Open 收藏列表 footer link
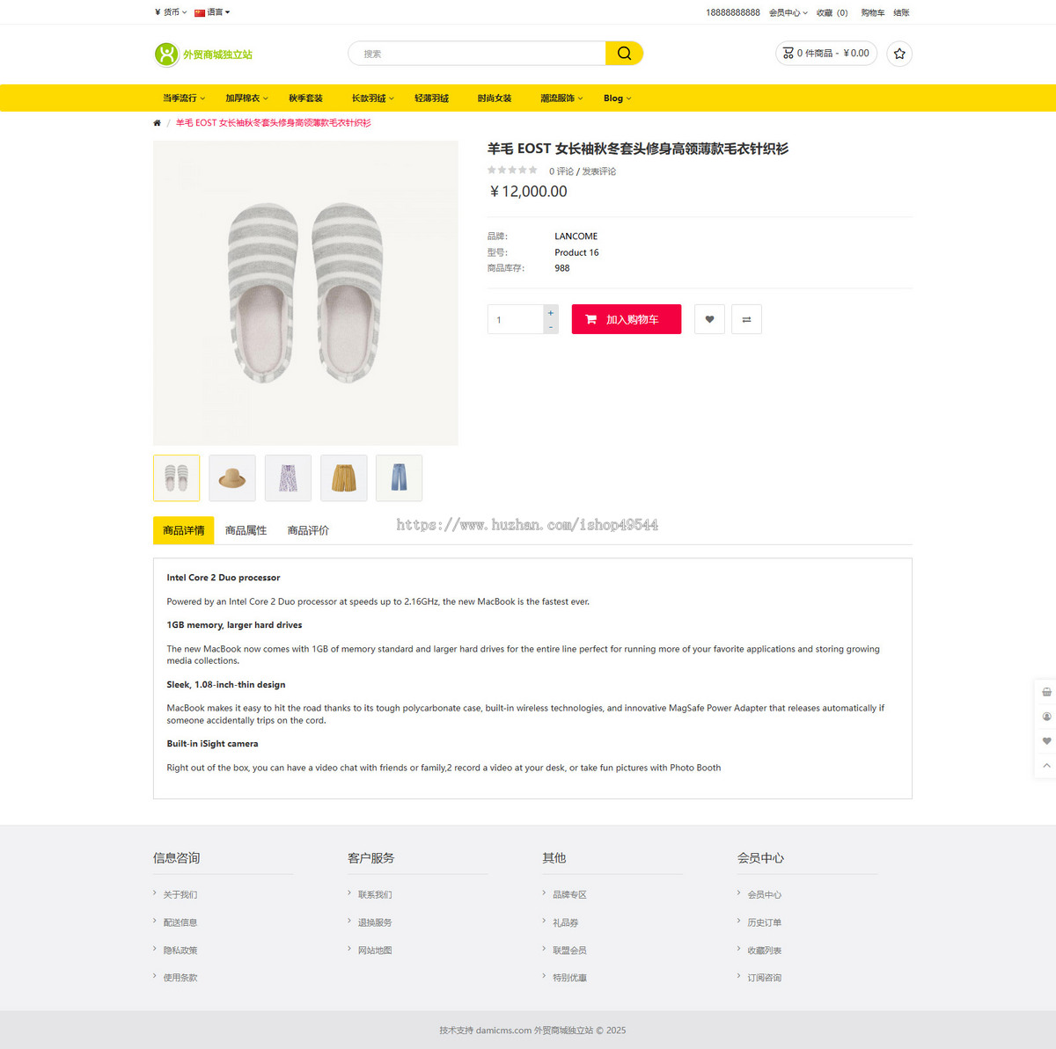The image size is (1056, 1049). 764,951
